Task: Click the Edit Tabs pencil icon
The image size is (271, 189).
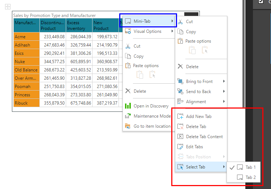Action: pos(180,147)
